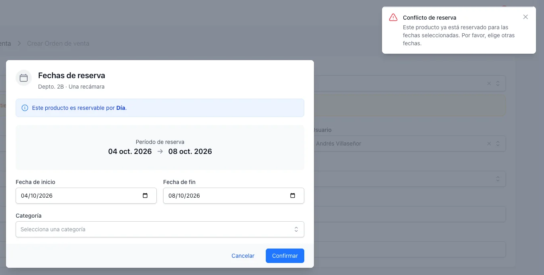The width and height of the screenshot is (544, 275).
Task: Click the 08 oct. 2026 end date text
Action: (190, 152)
